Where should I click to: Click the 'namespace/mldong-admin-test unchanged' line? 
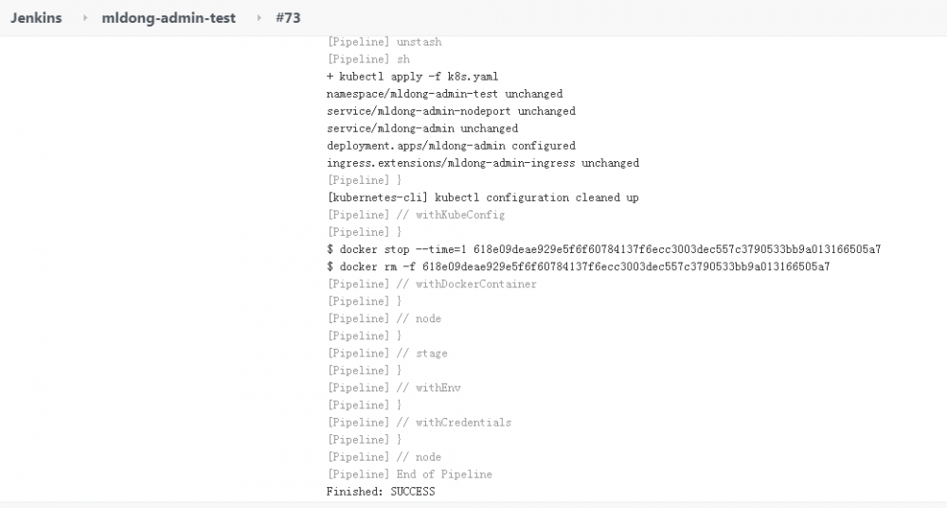[x=444, y=94]
